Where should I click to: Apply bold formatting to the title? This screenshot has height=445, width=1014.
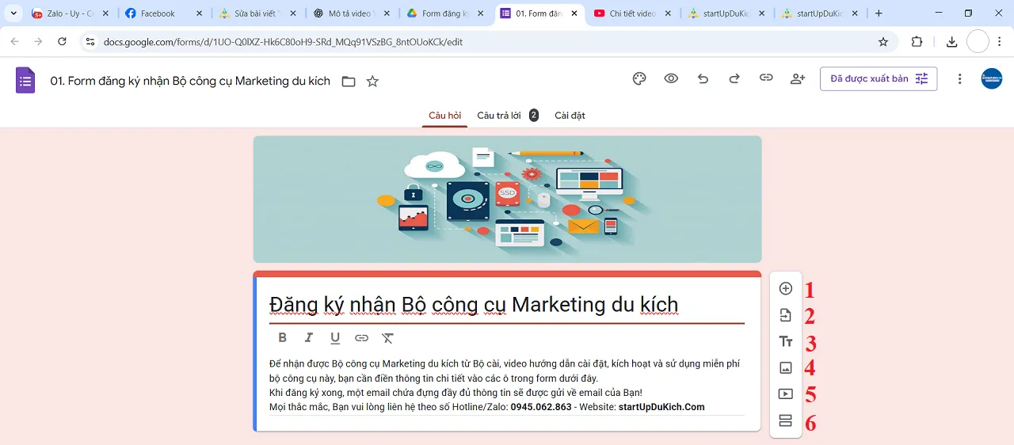click(x=282, y=337)
